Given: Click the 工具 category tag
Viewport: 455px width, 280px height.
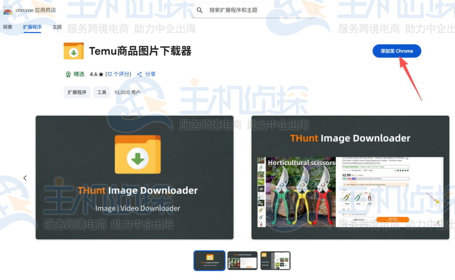Looking at the screenshot, I should 101,93.
